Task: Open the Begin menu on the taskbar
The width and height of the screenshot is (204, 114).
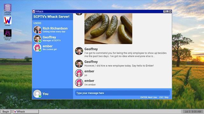Action: 6,111
